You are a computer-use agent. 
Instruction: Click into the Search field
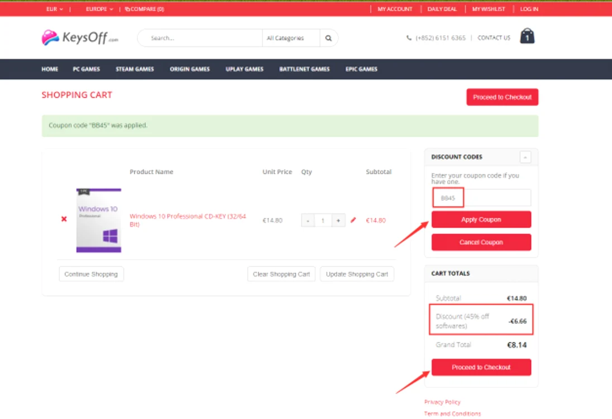(x=200, y=38)
